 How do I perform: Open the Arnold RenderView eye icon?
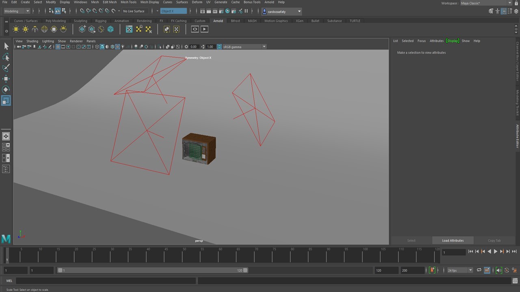pos(195,29)
